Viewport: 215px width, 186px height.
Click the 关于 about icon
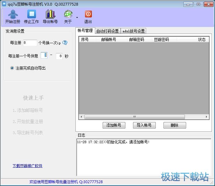pos(68,14)
